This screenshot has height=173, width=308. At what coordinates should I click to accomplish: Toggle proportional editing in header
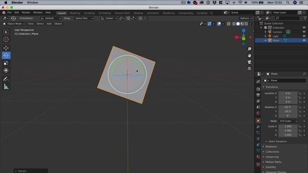[x=141, y=18]
